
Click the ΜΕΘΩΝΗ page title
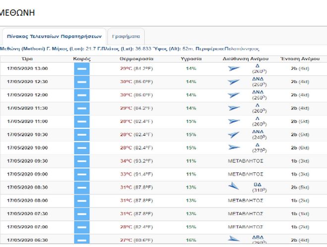click(17, 12)
